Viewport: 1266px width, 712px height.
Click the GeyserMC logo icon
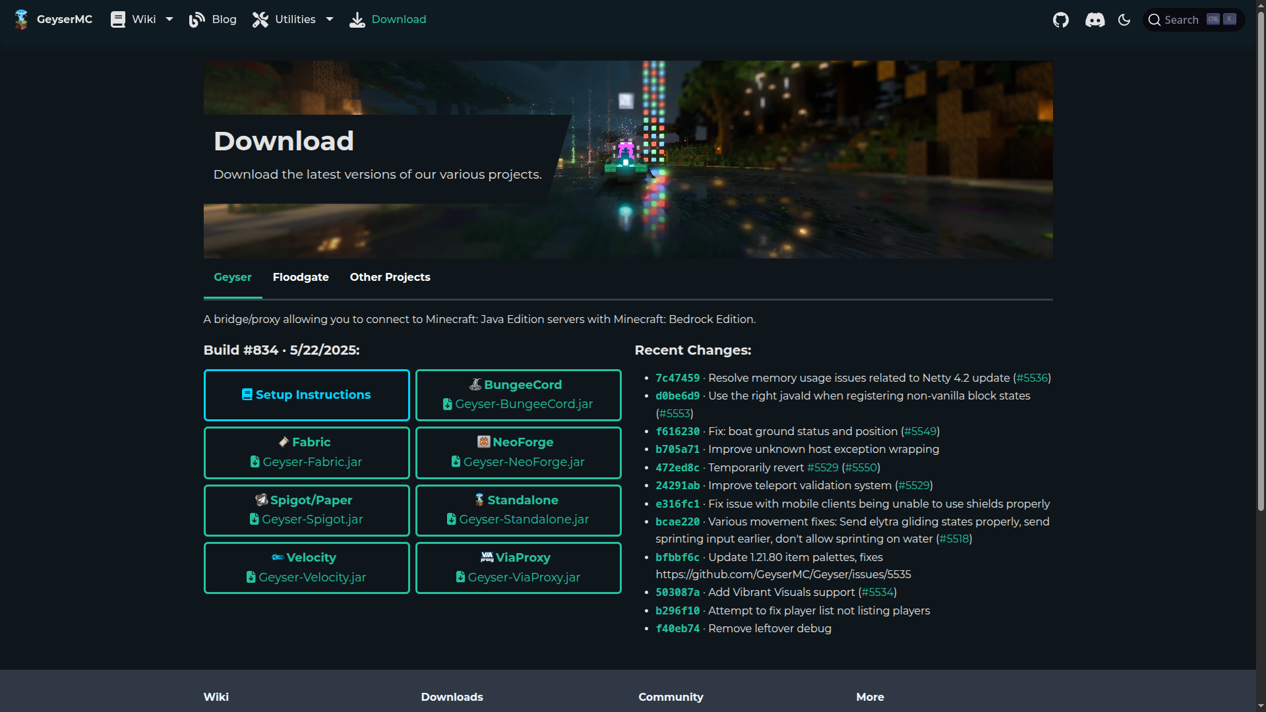21,20
